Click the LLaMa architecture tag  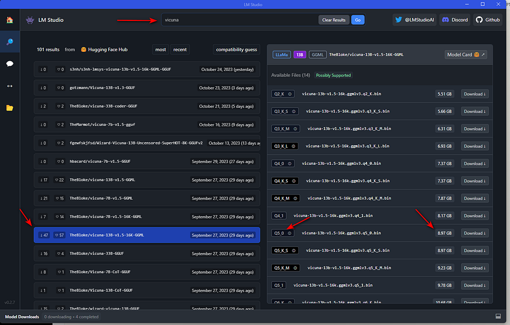[x=282, y=55]
